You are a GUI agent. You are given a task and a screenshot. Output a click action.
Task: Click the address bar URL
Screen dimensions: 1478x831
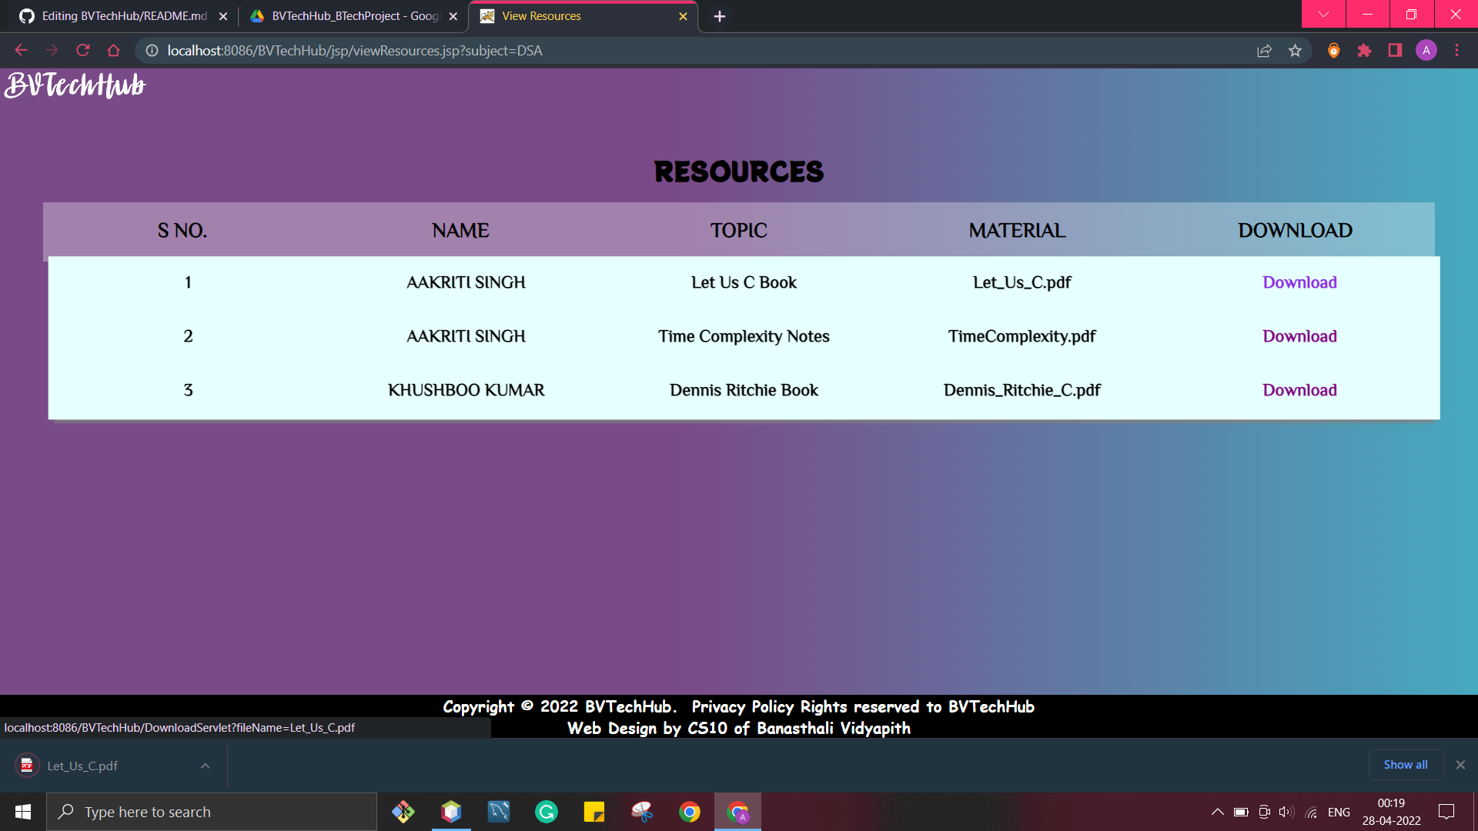tap(355, 51)
